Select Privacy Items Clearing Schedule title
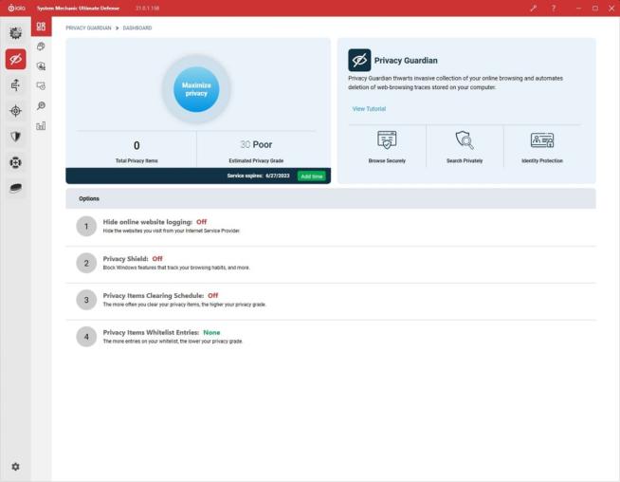This screenshot has width=620, height=482. [154, 296]
